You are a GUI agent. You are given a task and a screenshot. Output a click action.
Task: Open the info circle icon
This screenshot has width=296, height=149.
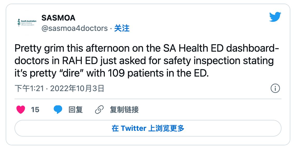275,89
